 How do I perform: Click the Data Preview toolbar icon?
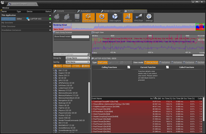[x=89, y=18]
